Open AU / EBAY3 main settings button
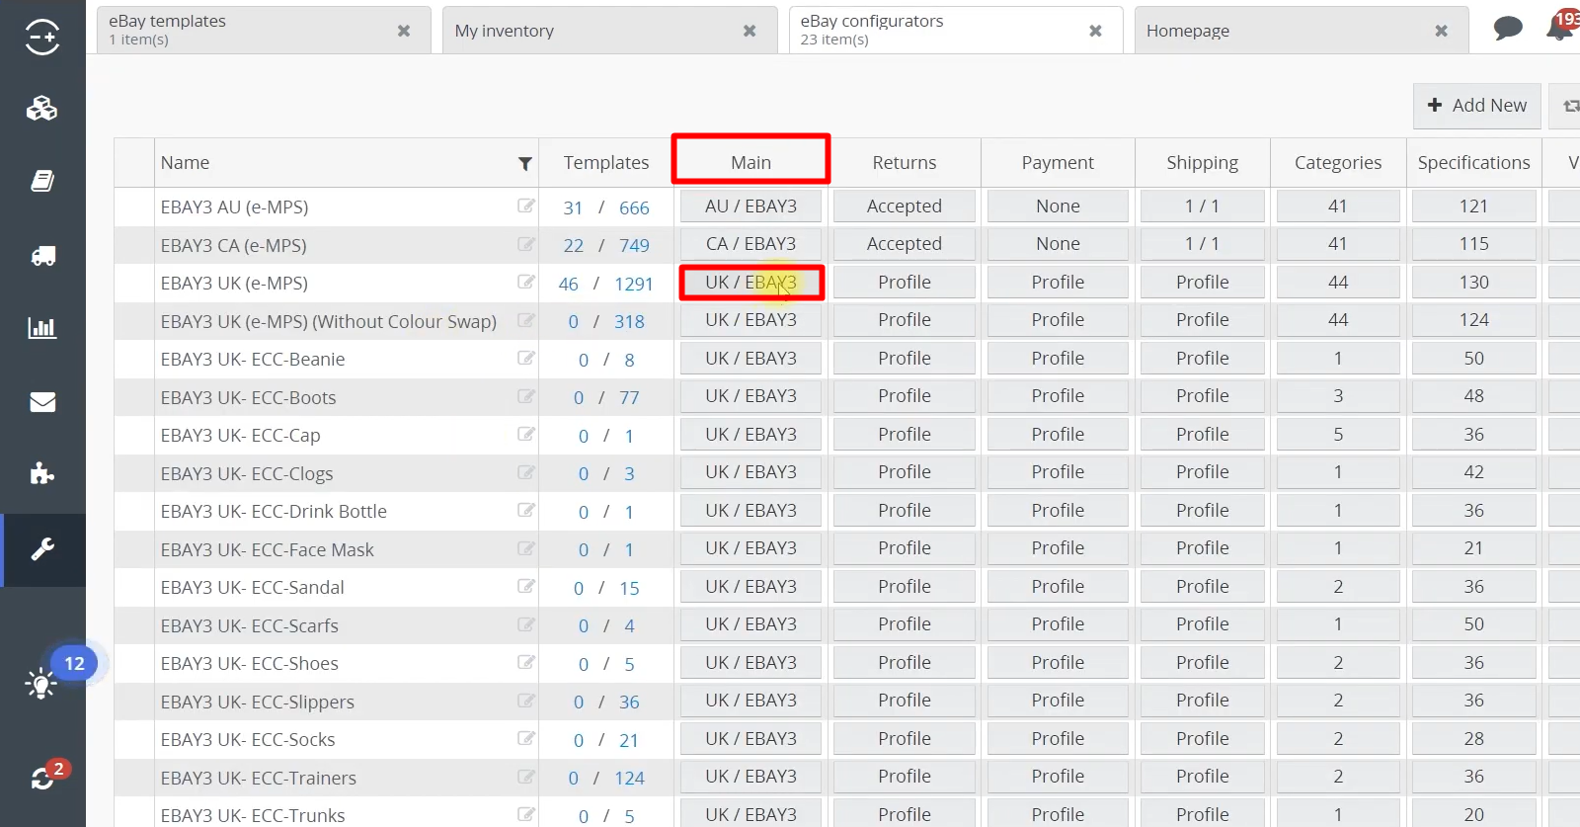This screenshot has height=827, width=1580. pyautogui.click(x=750, y=206)
